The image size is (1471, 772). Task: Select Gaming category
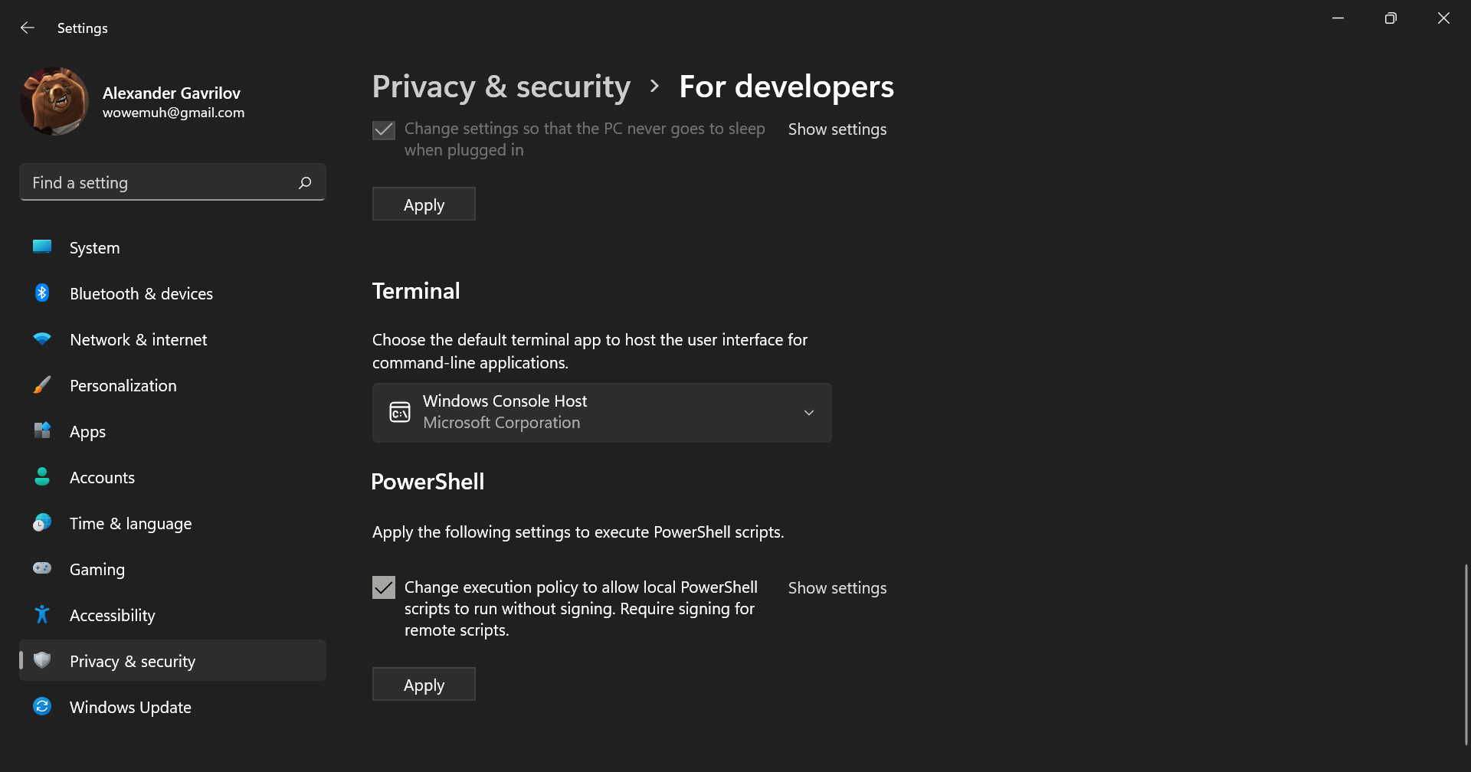[x=173, y=569]
